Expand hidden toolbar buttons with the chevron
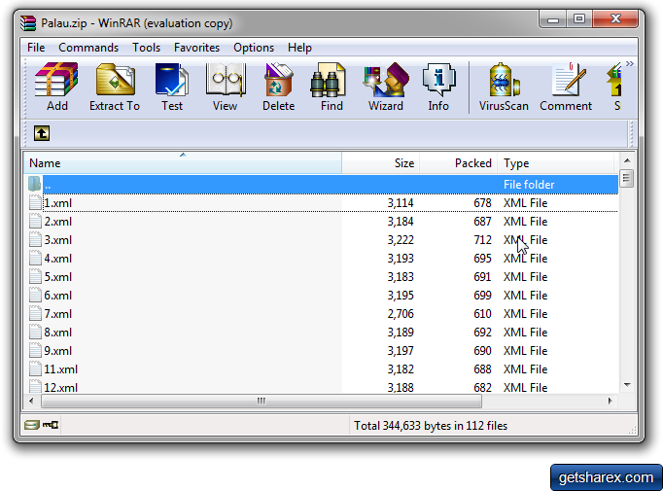 [x=630, y=64]
